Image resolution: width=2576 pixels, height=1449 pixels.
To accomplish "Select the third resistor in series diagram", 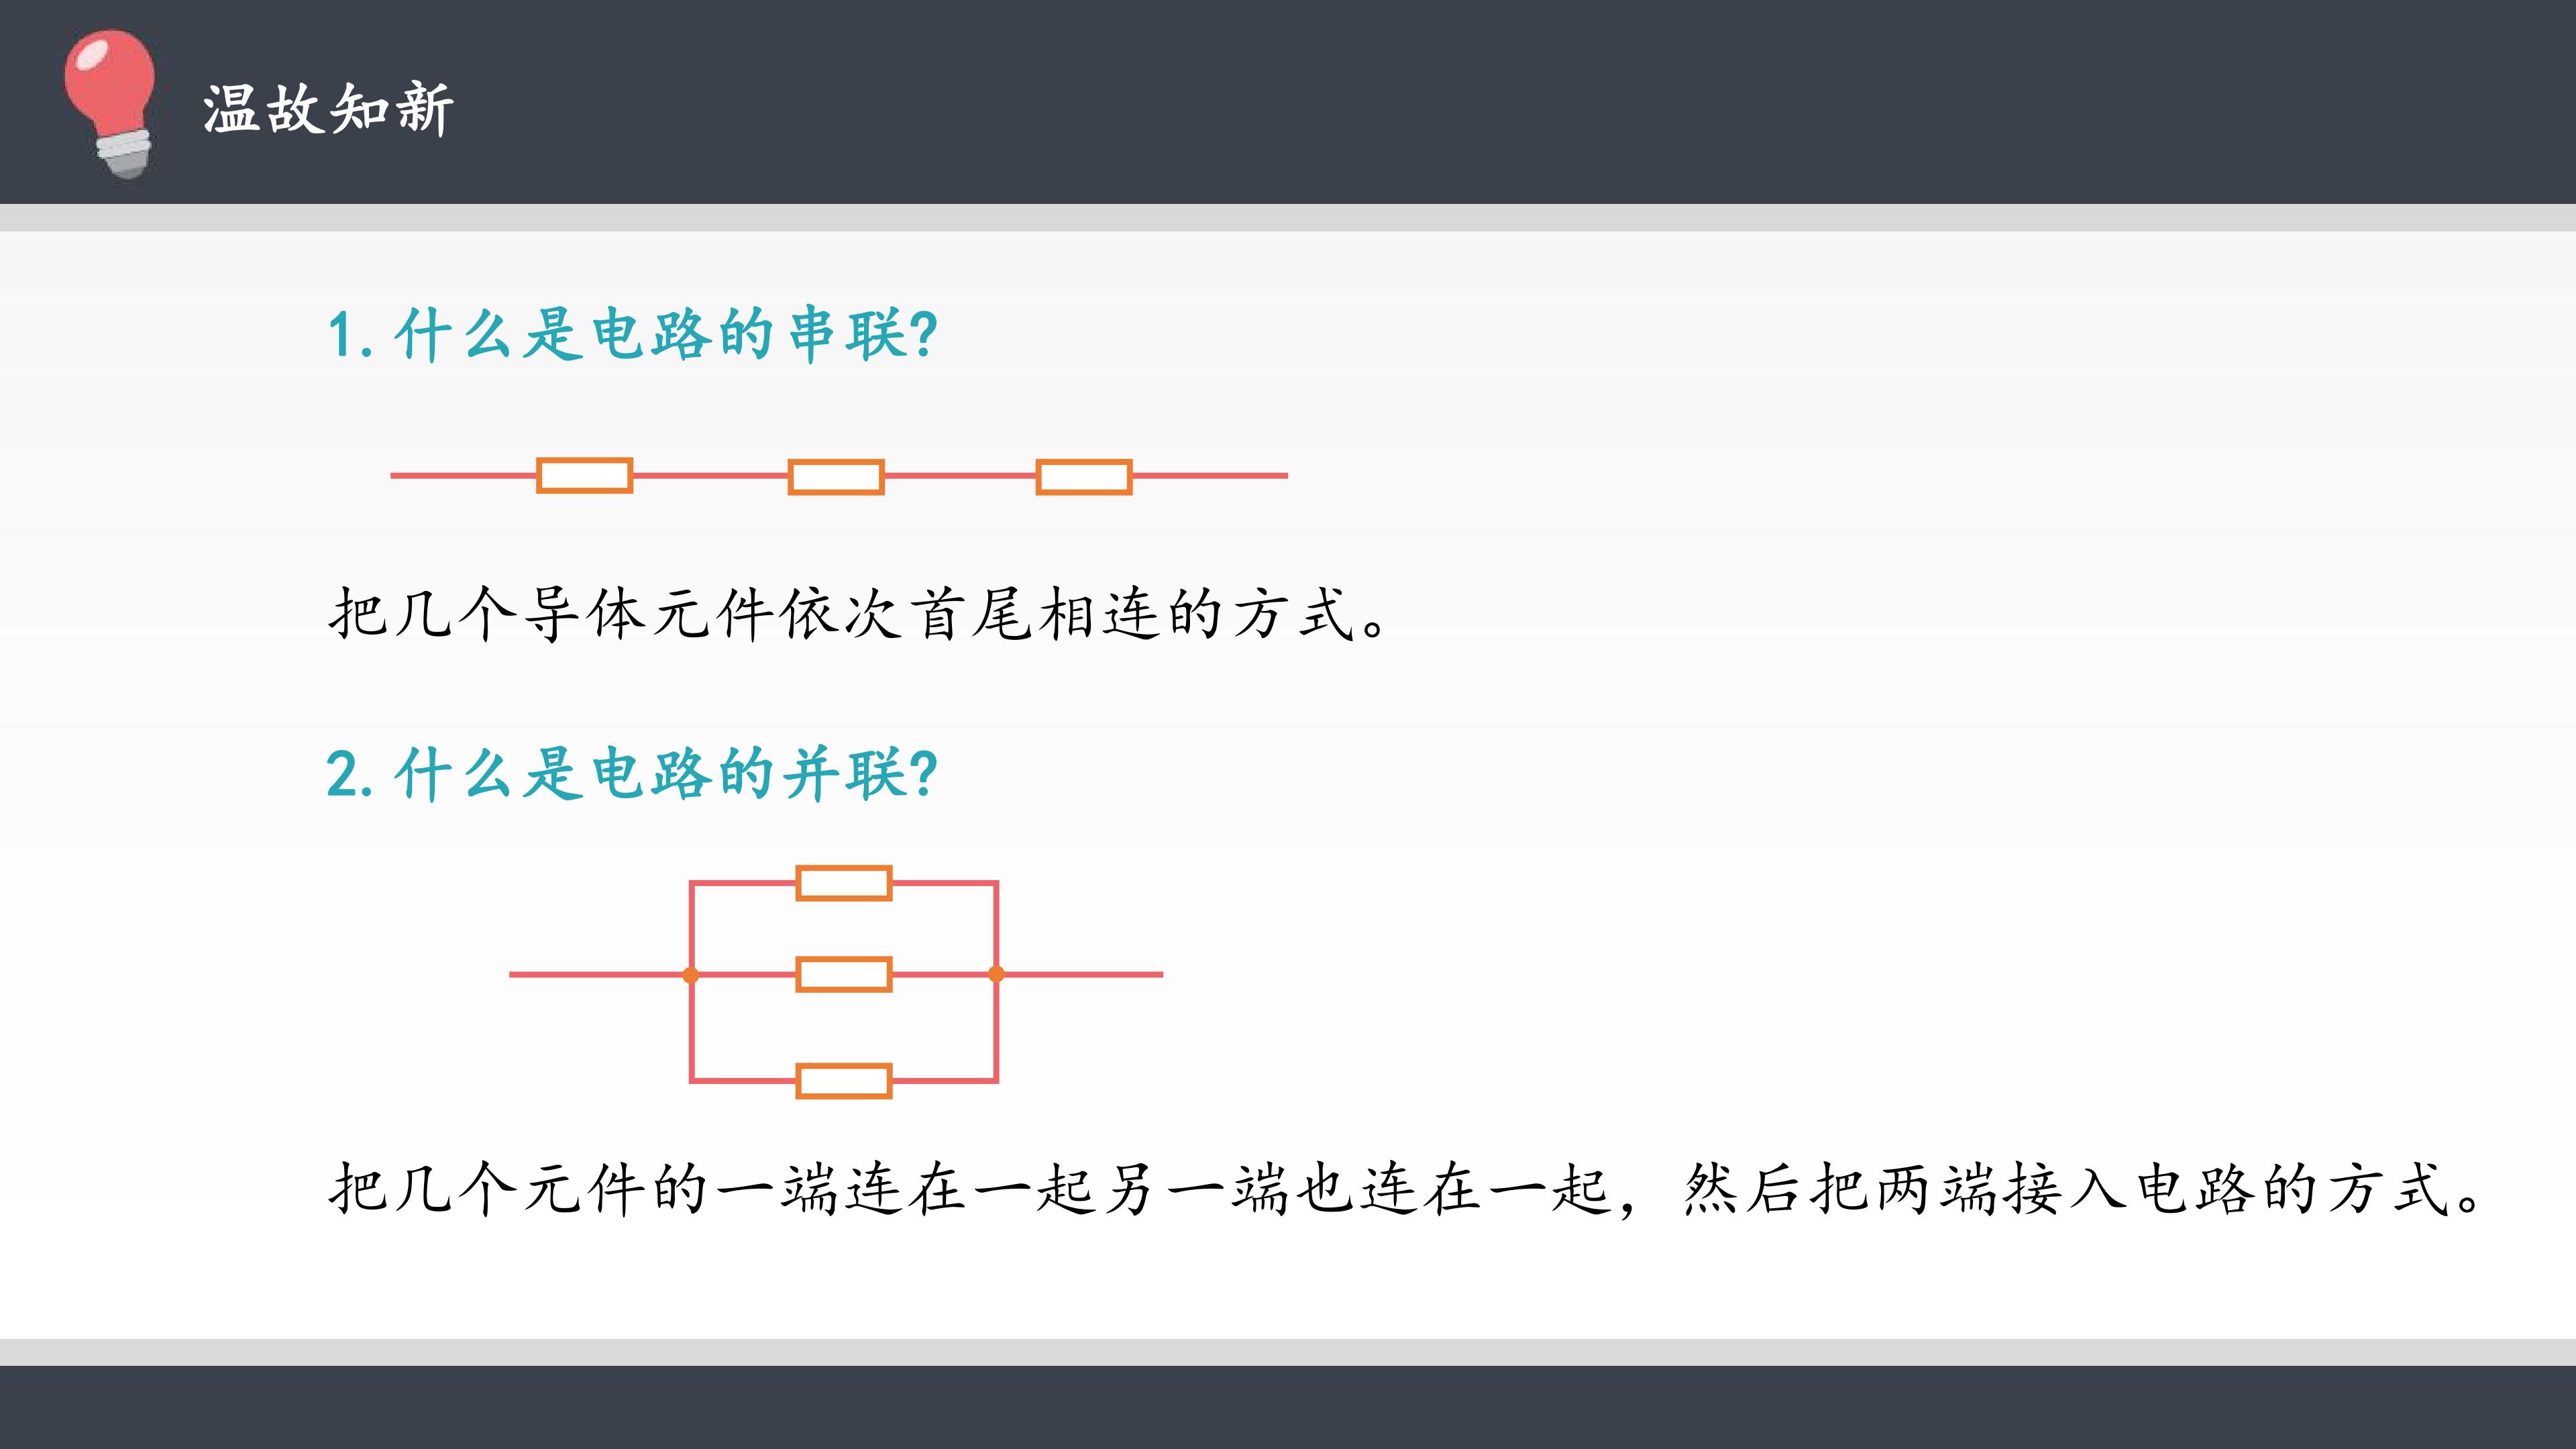I will [1084, 477].
